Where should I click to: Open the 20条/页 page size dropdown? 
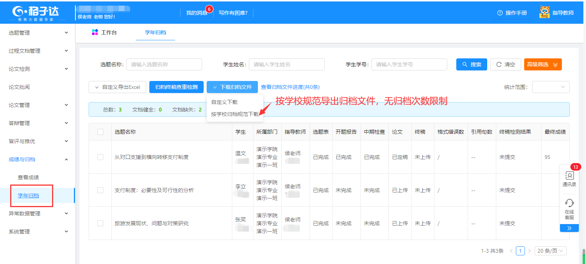[x=551, y=251]
